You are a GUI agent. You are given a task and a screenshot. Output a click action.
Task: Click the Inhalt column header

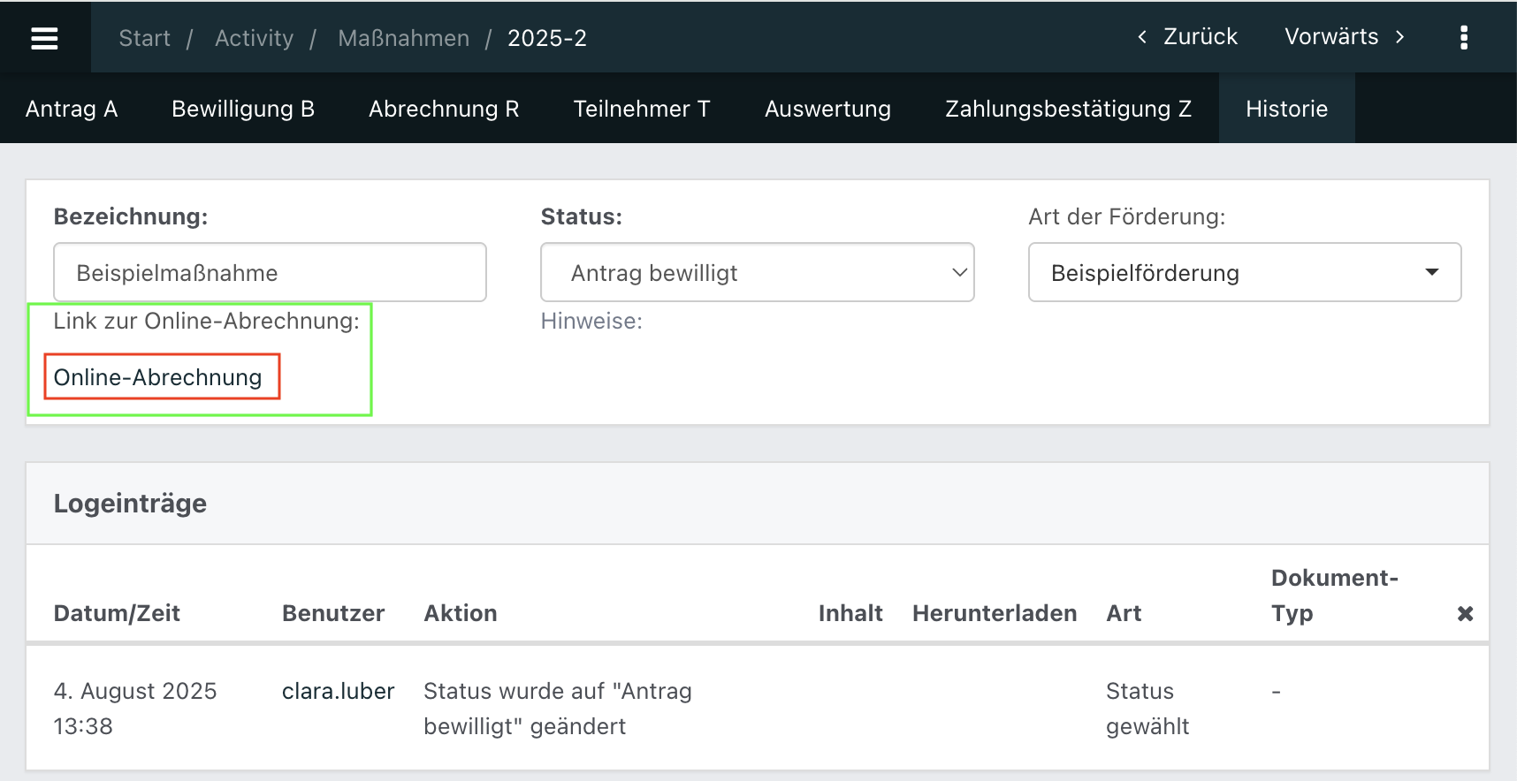point(850,613)
